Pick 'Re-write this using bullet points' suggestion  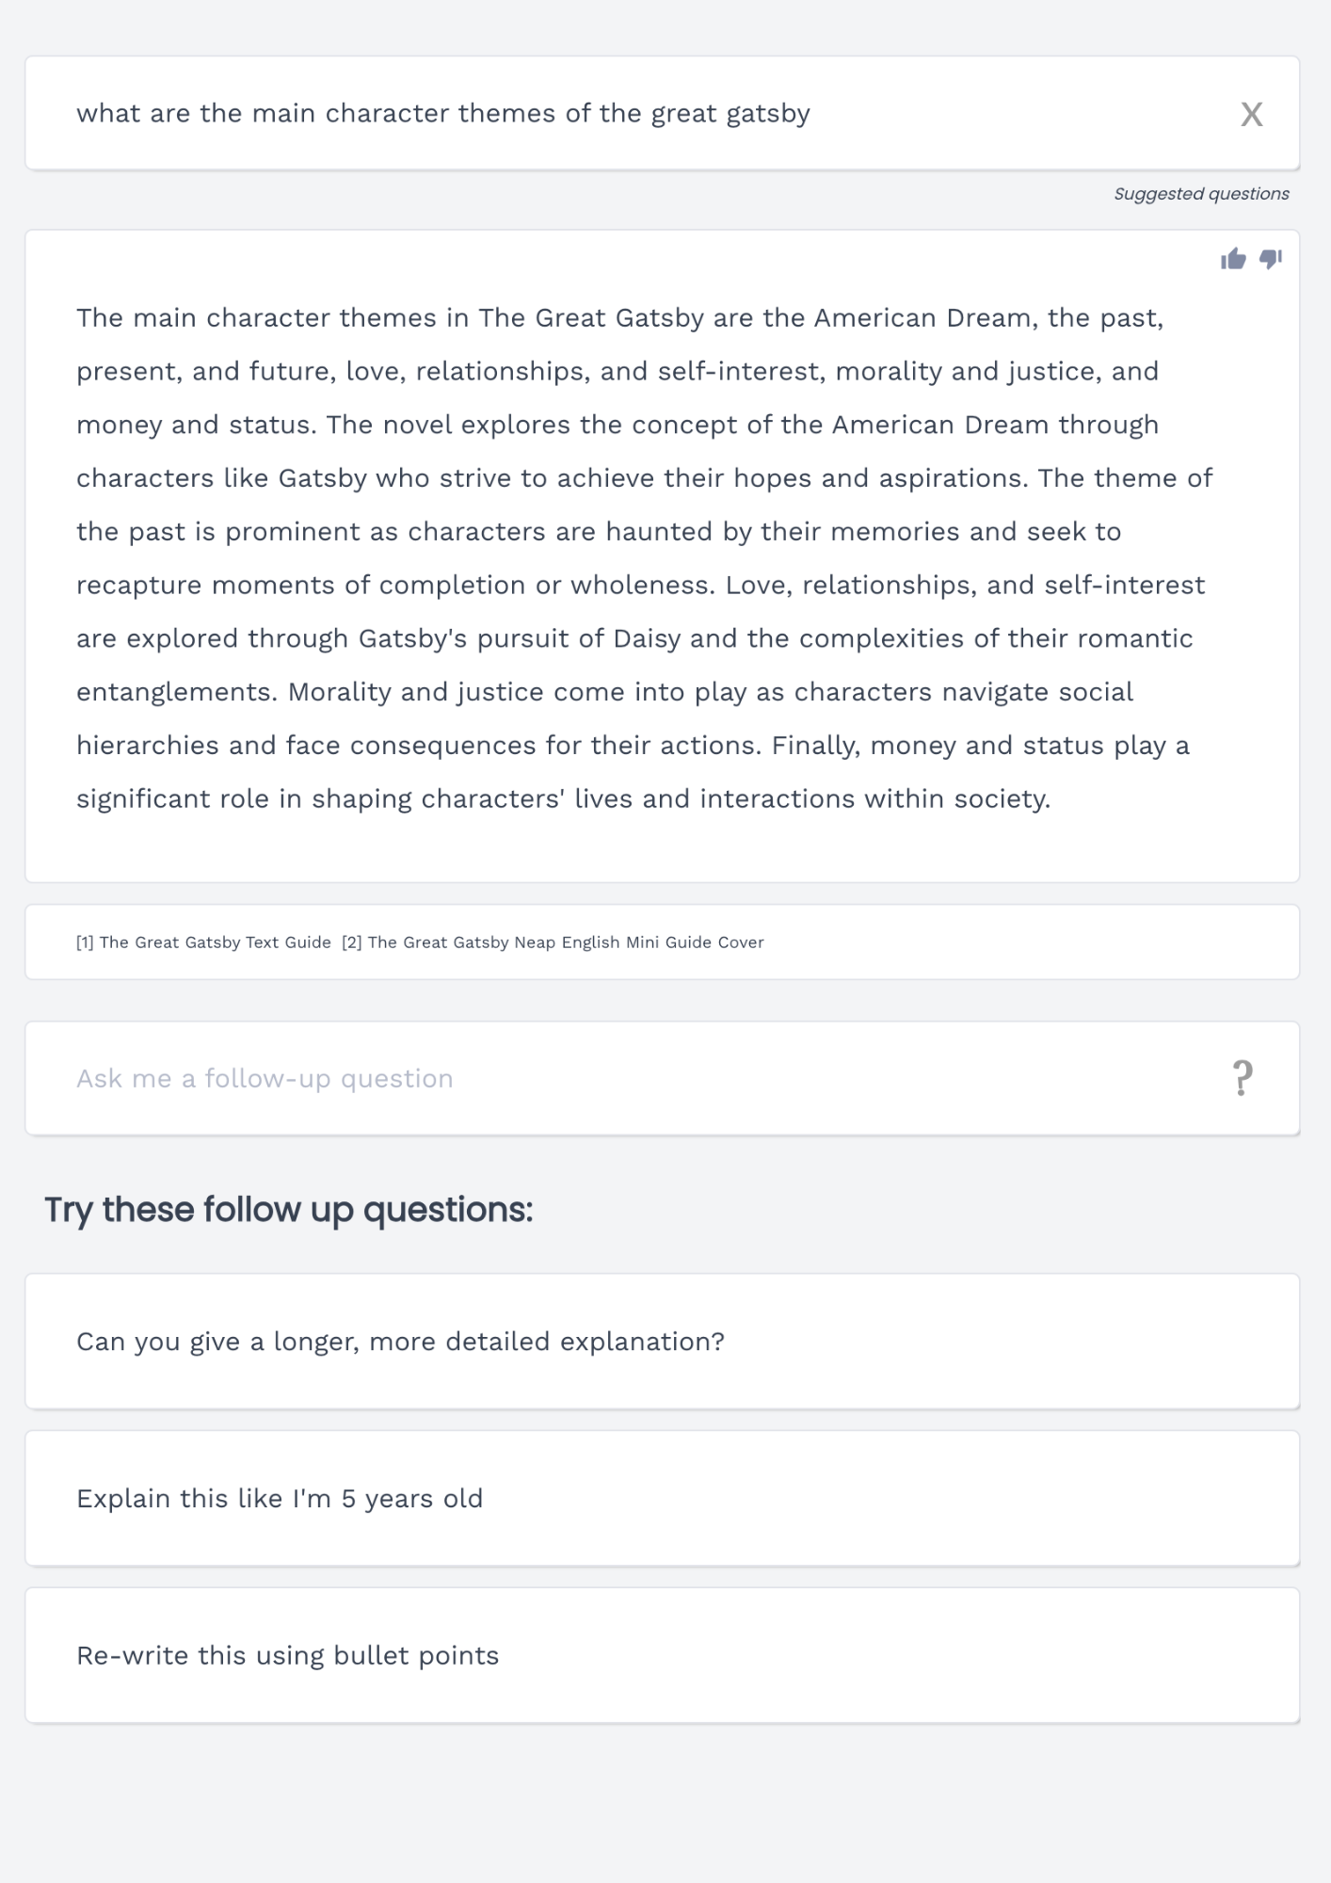(x=287, y=1656)
